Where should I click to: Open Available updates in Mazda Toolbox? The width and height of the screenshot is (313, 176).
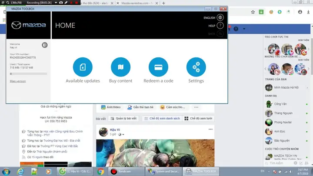[x=83, y=67]
